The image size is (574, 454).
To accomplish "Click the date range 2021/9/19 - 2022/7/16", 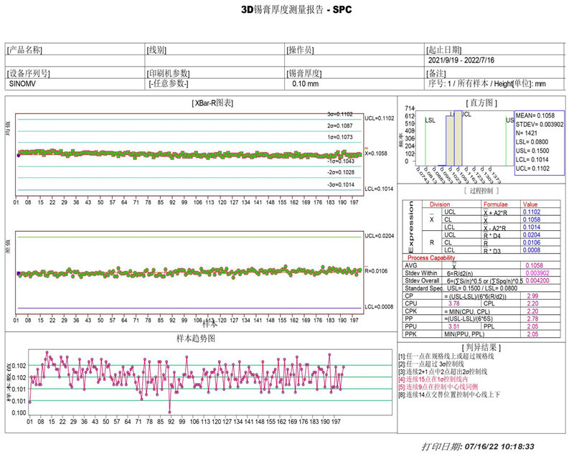I will click(x=459, y=62).
